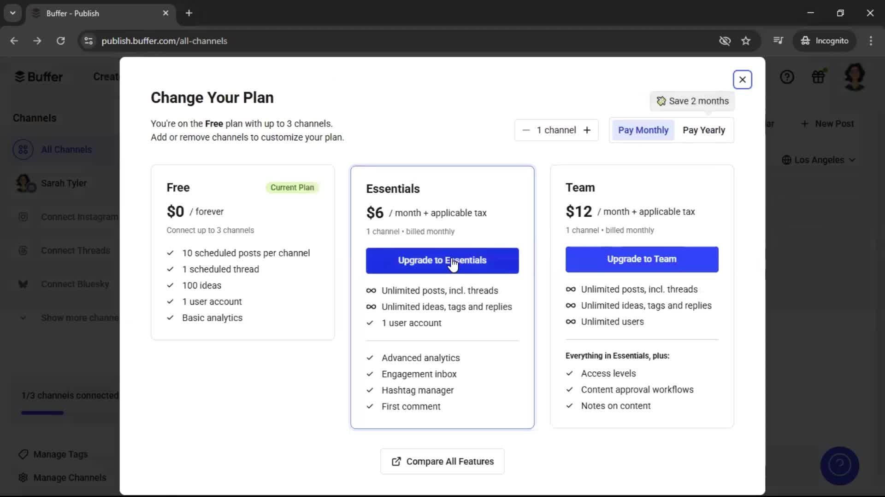Image resolution: width=885 pixels, height=497 pixels.
Task: Open the floating help bubble at bottom right
Action: click(839, 466)
